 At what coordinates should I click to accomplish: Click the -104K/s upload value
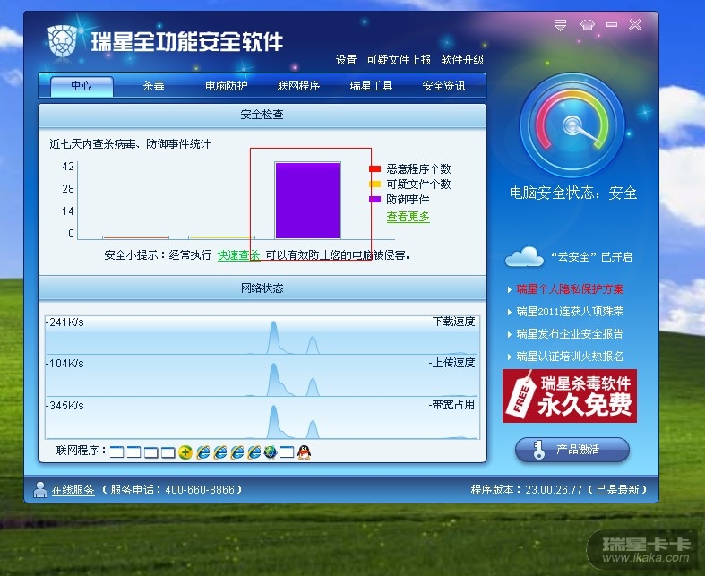[64, 364]
